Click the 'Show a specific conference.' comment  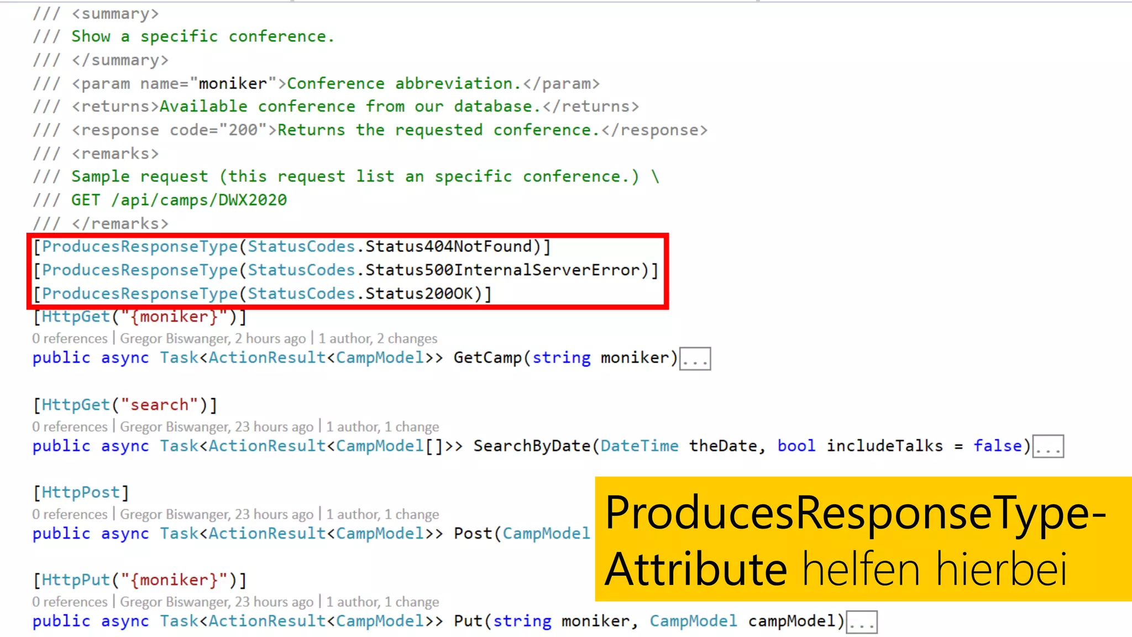(203, 36)
